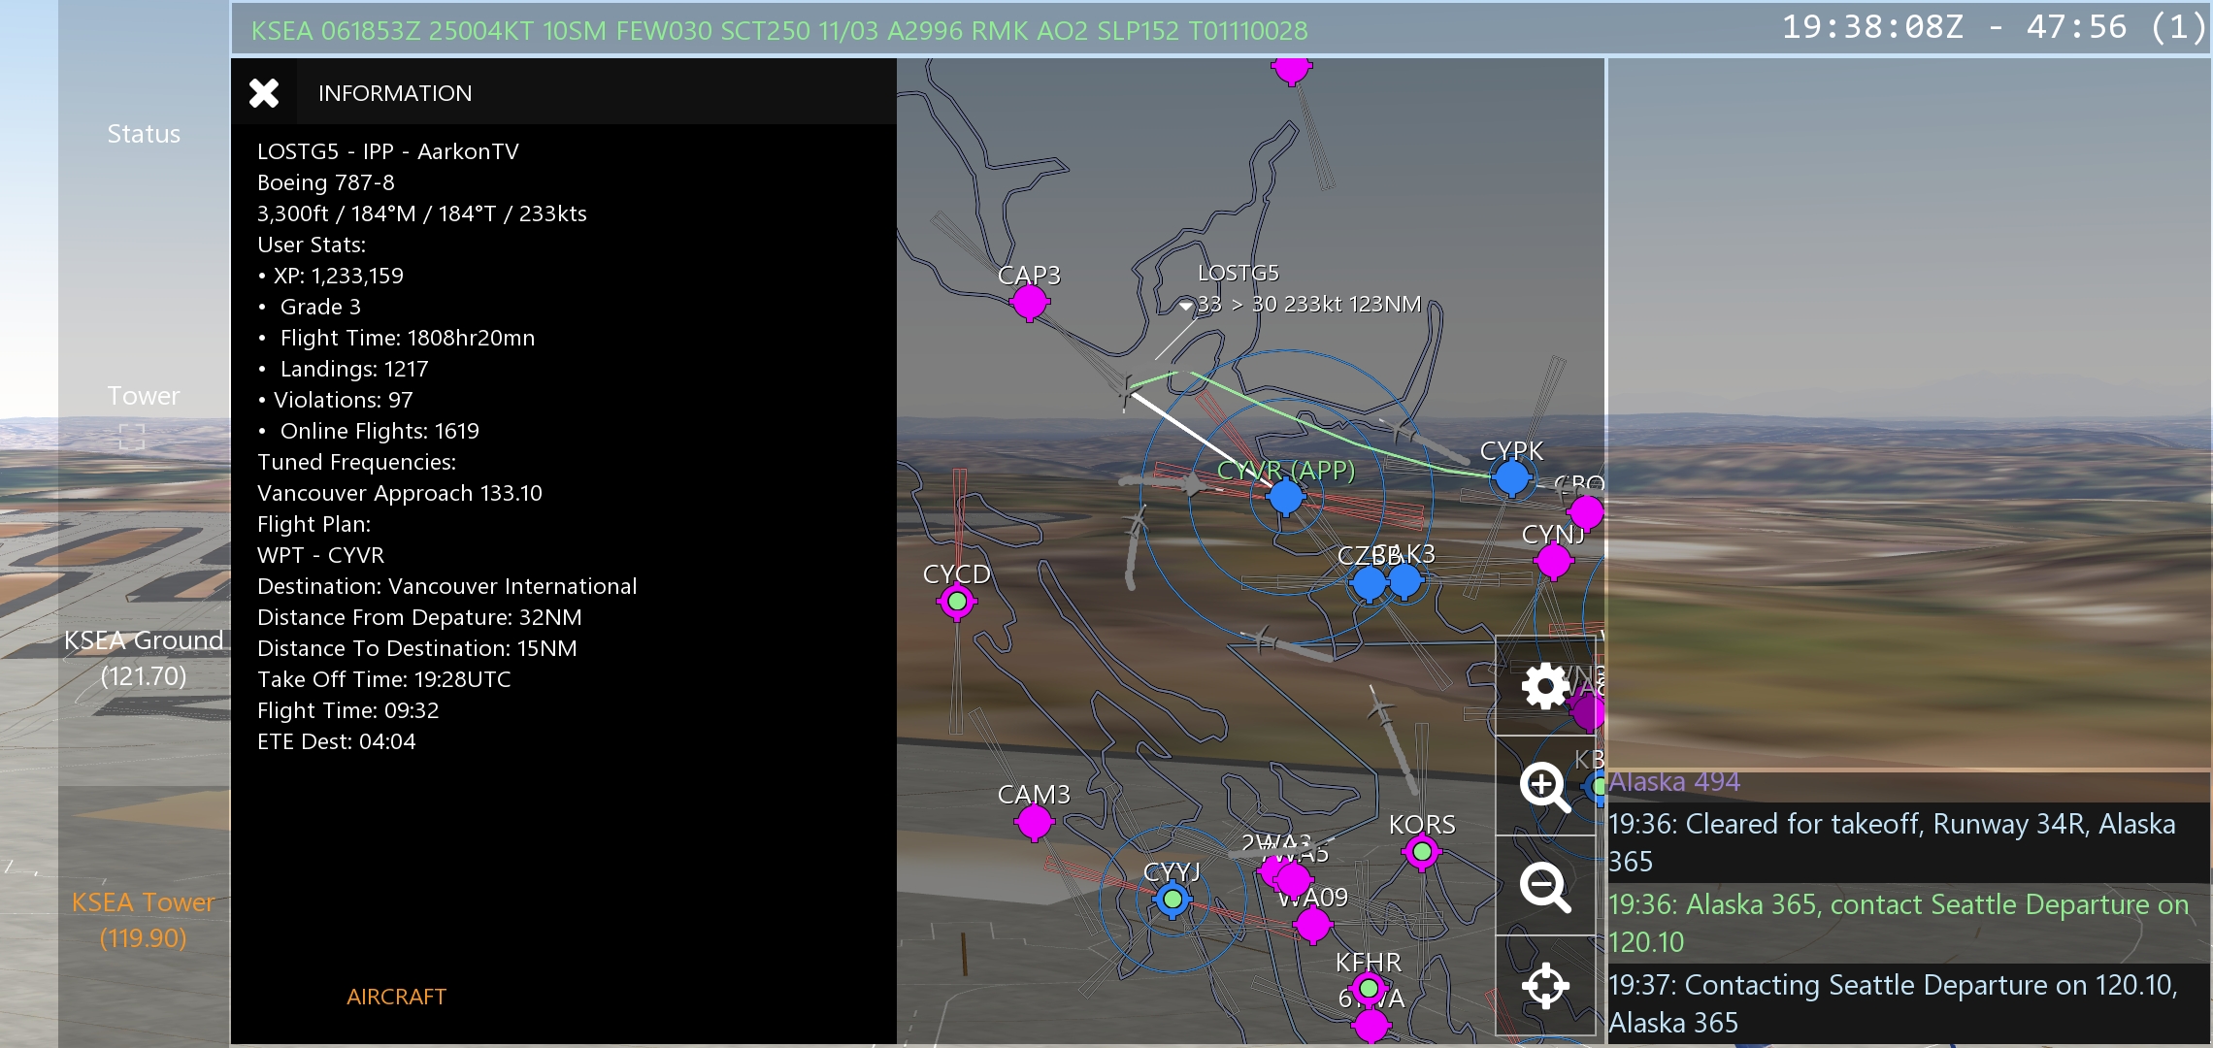Image resolution: width=2213 pixels, height=1048 pixels.
Task: Select the CYYJ airport marker
Action: 1173,900
